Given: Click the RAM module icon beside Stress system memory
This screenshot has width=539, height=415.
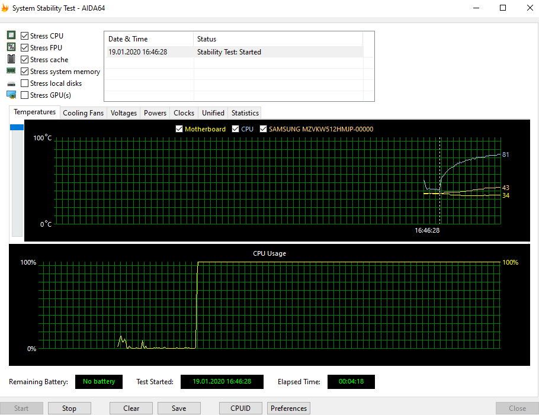Looking at the screenshot, I should click(x=11, y=71).
